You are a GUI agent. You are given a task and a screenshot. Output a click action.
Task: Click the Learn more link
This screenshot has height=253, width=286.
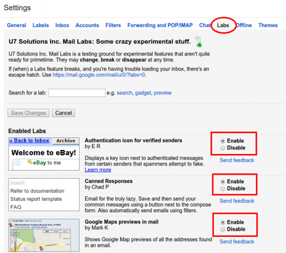coord(98,170)
